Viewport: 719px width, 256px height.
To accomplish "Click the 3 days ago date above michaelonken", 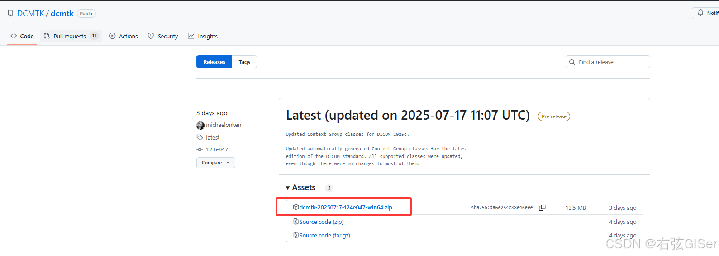I will click(x=212, y=113).
